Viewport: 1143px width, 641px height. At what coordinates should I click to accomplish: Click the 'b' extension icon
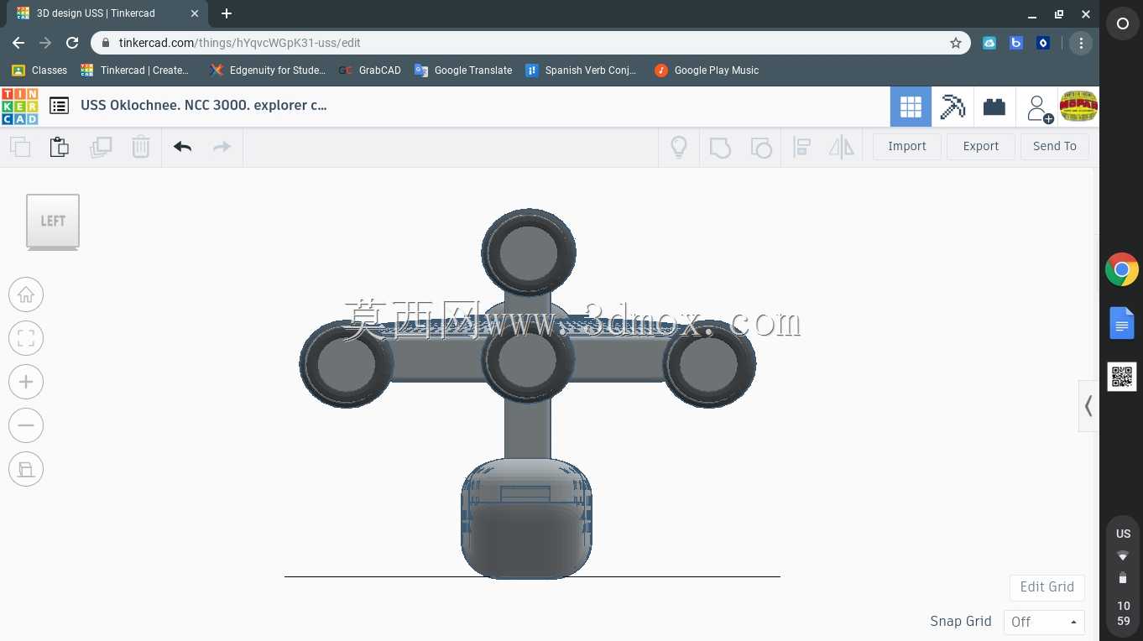click(x=1016, y=43)
